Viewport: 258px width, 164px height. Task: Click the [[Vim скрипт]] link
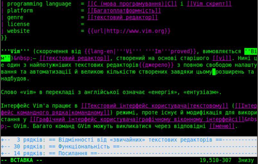coord(209,4)
